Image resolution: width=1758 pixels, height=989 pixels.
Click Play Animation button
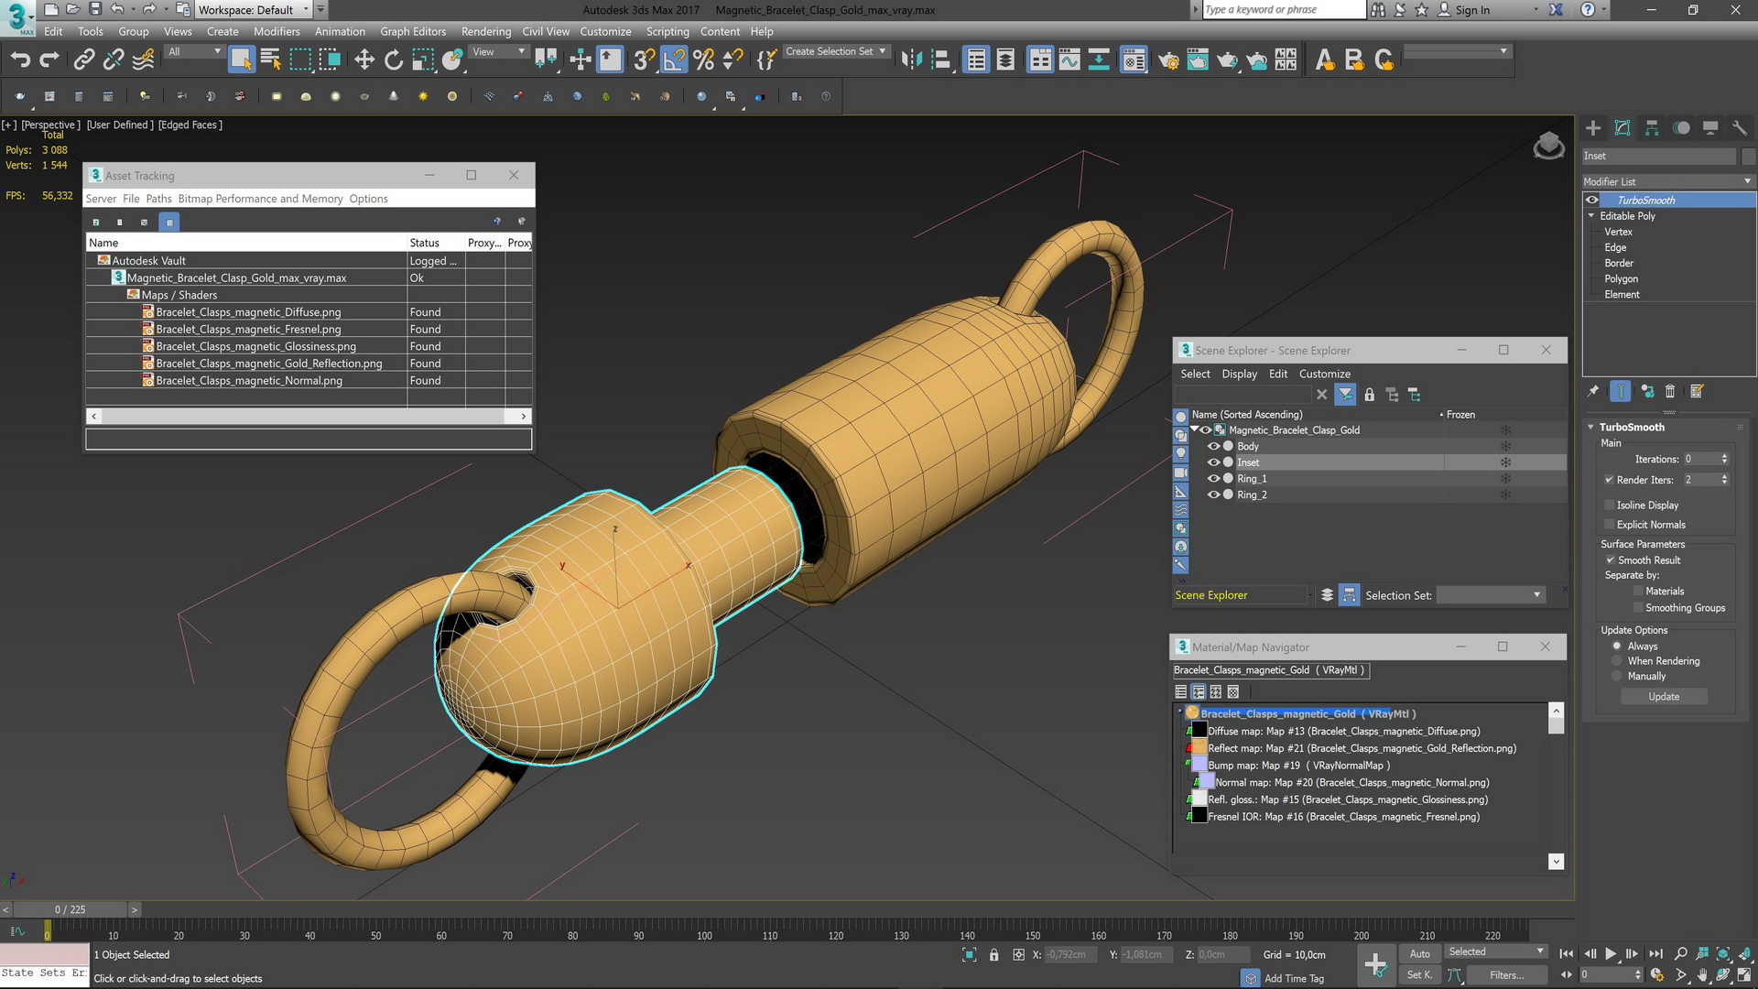(x=1611, y=954)
